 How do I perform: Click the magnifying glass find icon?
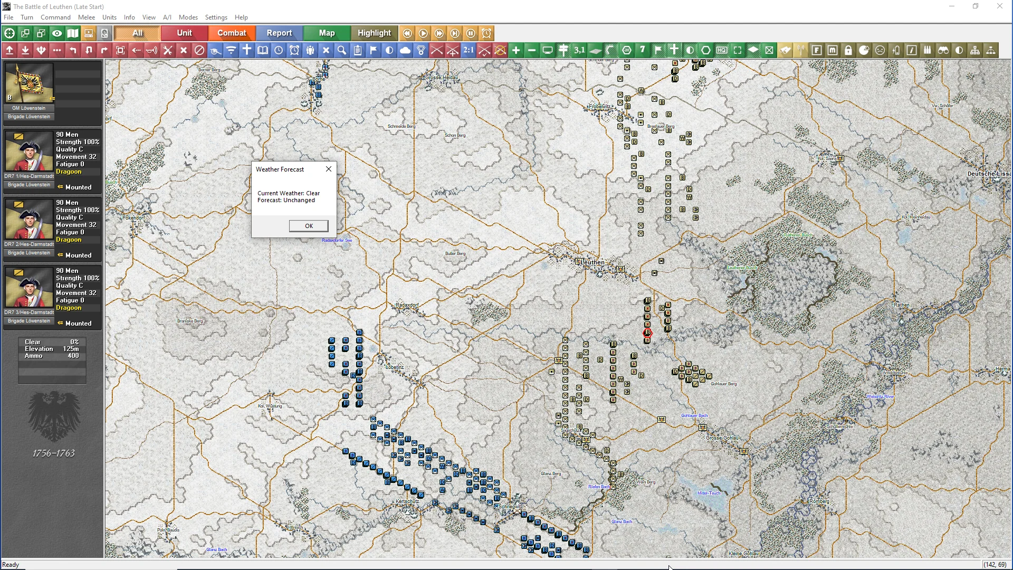click(x=342, y=50)
